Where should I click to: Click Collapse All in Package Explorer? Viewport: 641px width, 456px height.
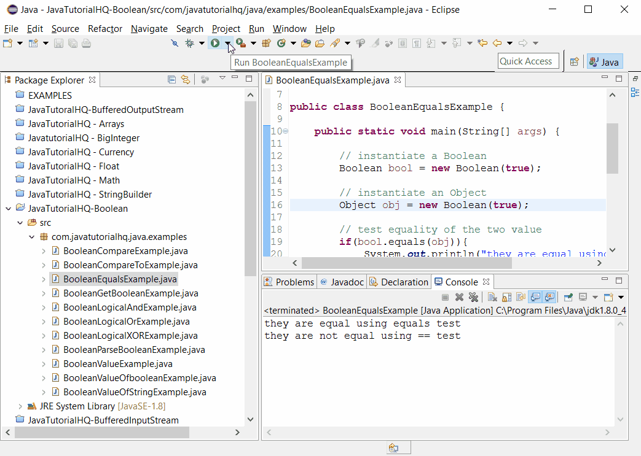(171, 80)
